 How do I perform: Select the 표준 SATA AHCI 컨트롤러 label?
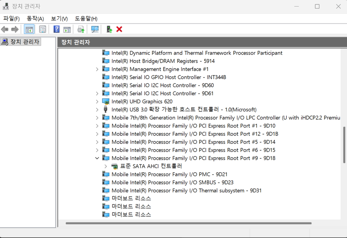click(151, 166)
